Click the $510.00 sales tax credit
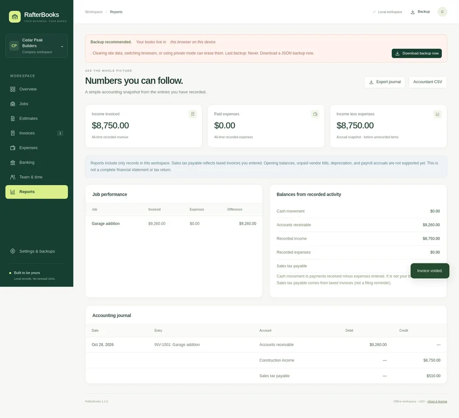Image resolution: width=459 pixels, height=418 pixels. pyautogui.click(x=433, y=376)
